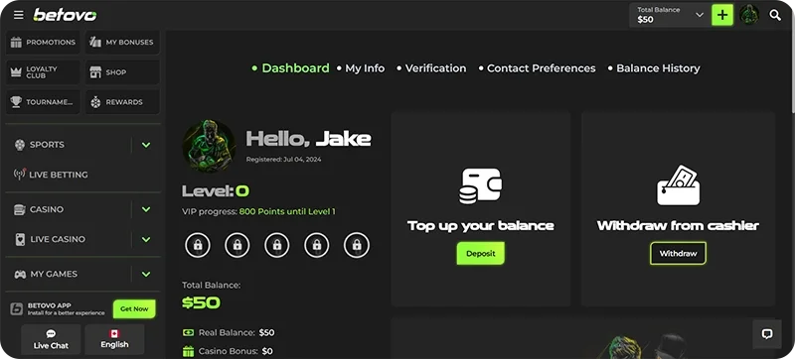Change language from English
795x359 pixels.
coord(114,339)
